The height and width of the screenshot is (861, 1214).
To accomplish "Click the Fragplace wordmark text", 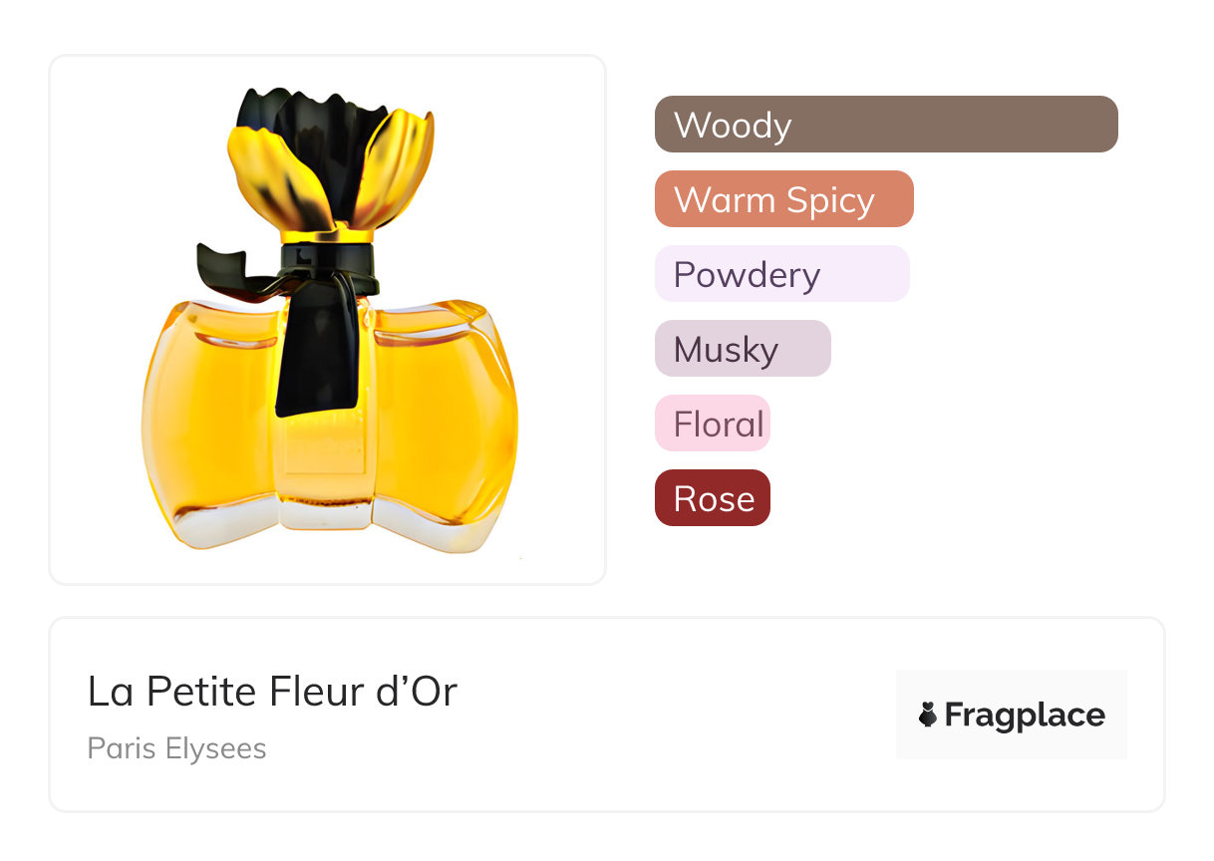I will click(1025, 715).
